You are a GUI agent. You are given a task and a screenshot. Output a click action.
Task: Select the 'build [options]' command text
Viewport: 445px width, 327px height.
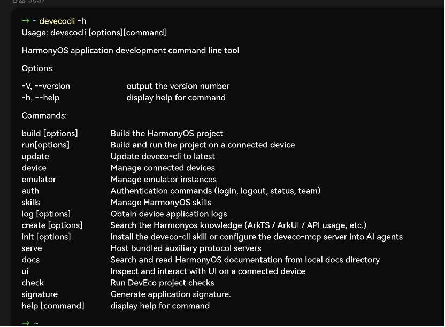click(50, 134)
